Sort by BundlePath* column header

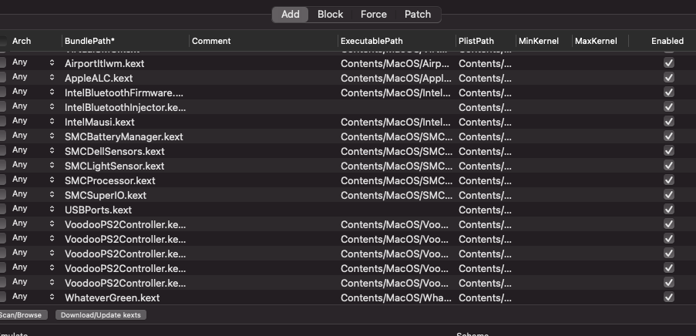click(x=89, y=41)
